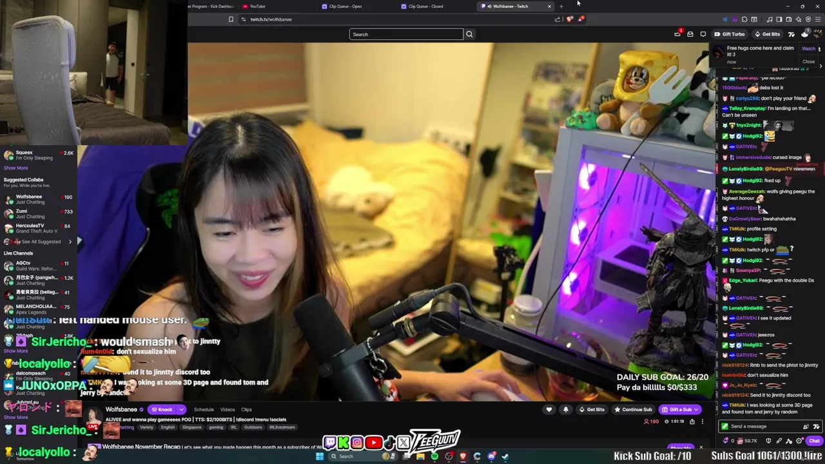This screenshot has width=825, height=464.
Task: Bookmark page using the address bar icon
Action: point(231,19)
